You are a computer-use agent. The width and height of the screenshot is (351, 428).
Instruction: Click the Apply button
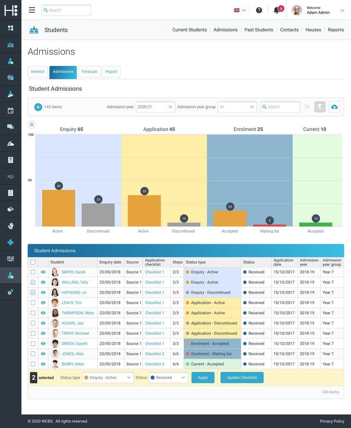(x=203, y=377)
